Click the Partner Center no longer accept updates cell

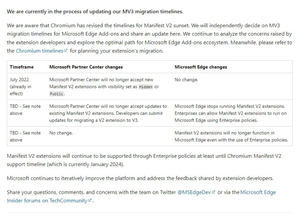coord(109,113)
